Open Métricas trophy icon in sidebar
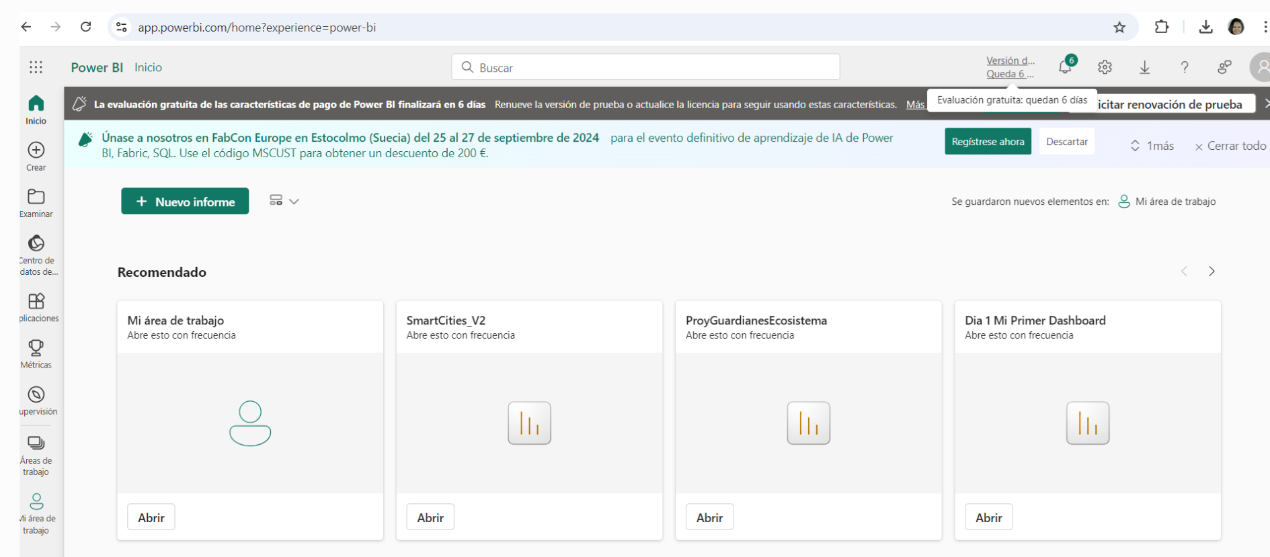Screen dimensions: 1270x557 pos(36,354)
